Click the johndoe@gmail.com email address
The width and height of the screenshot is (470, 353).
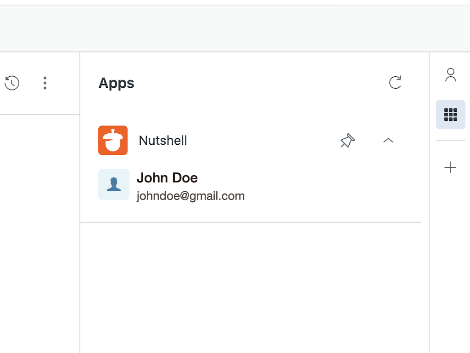pos(190,196)
